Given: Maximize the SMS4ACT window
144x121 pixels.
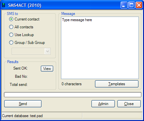Looking at the screenshot, I should coord(131,5).
